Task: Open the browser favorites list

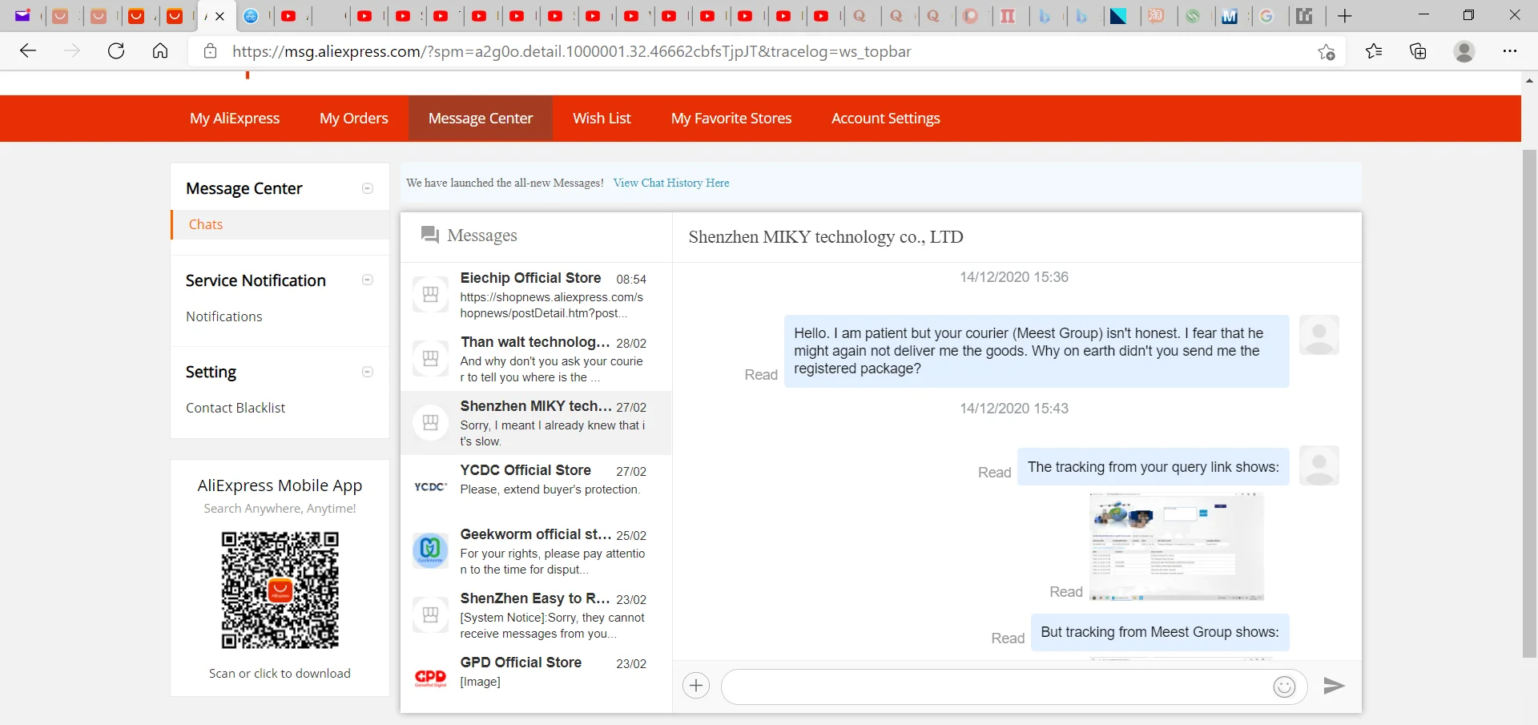Action: tap(1374, 51)
